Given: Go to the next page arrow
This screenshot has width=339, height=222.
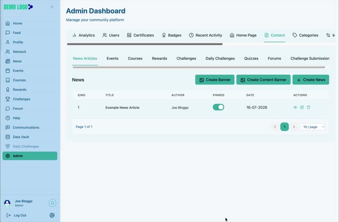Looking at the screenshot, I should click(x=294, y=127).
